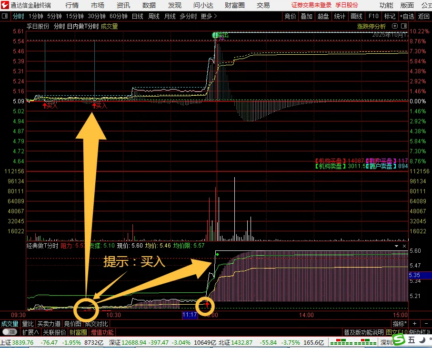Open the 发现 menu
Viewport: 432px width, 348px height.
(175, 5)
